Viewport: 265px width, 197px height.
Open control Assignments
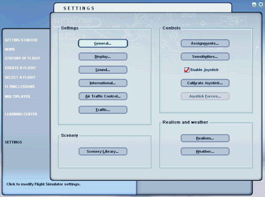pos(205,43)
